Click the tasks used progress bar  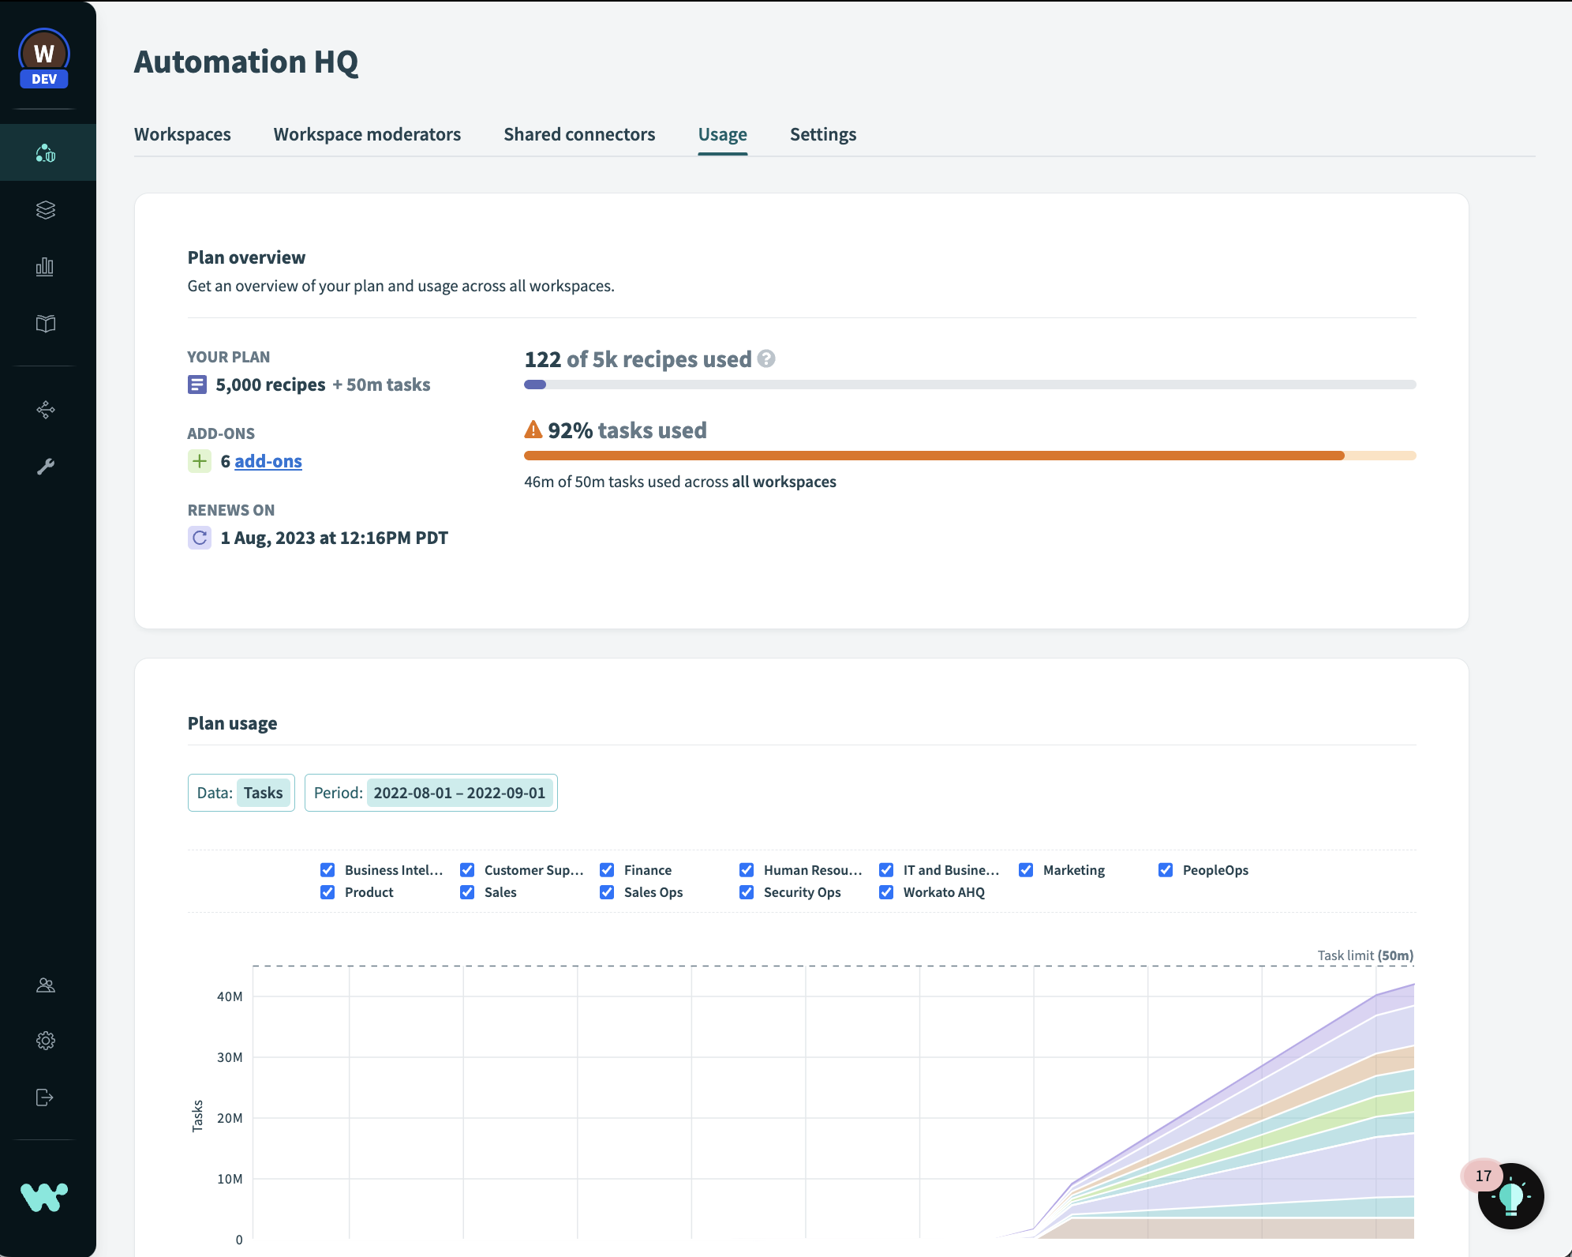pyautogui.click(x=969, y=456)
